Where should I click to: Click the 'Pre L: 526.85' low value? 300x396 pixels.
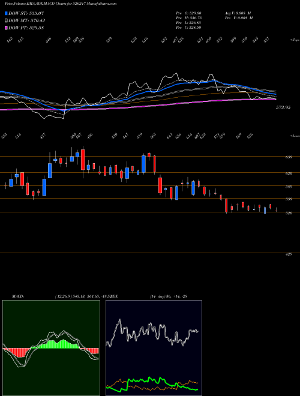pyautogui.click(x=188, y=23)
